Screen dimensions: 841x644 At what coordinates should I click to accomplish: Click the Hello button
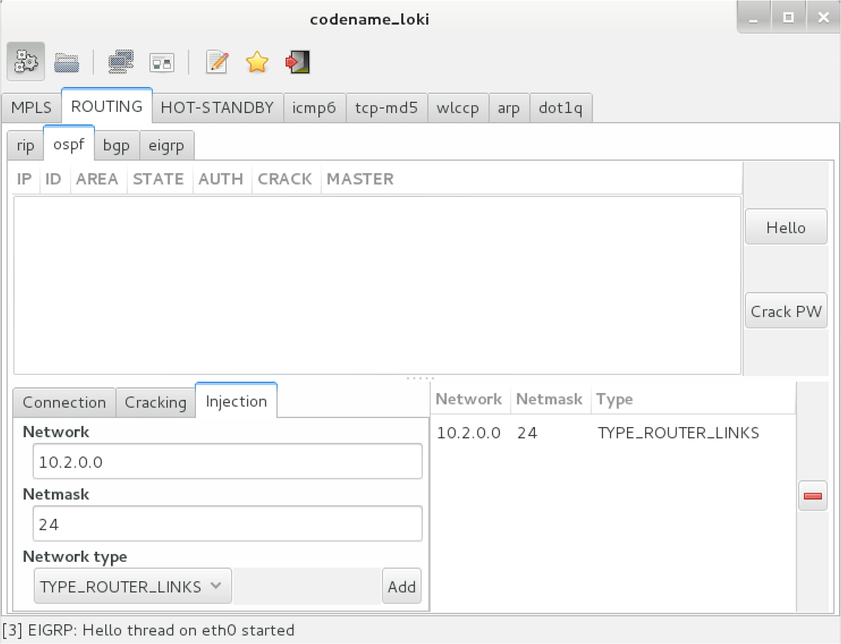[785, 227]
